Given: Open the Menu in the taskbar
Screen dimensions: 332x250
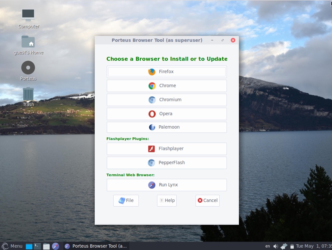Looking at the screenshot, I should (x=12, y=246).
